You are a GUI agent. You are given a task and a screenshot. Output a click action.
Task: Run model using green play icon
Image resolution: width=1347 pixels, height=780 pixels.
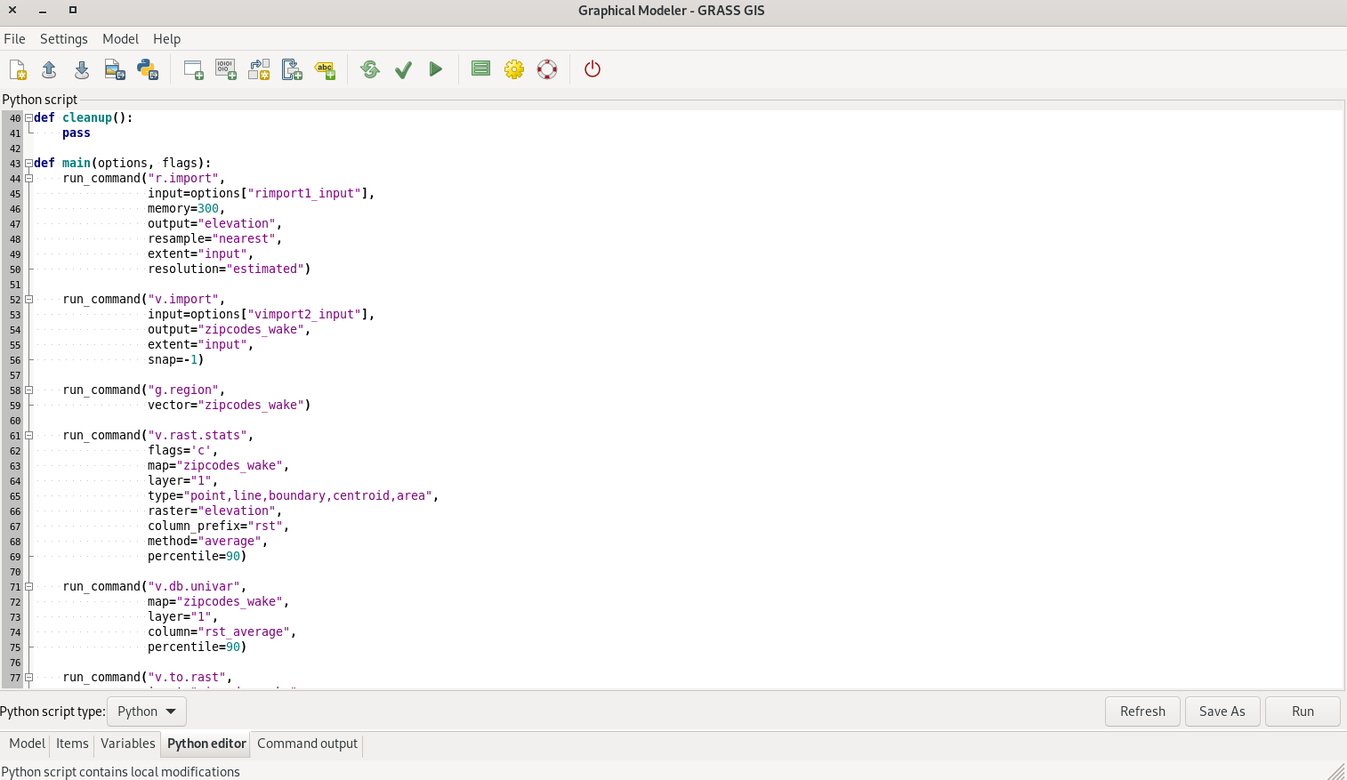[x=436, y=69]
